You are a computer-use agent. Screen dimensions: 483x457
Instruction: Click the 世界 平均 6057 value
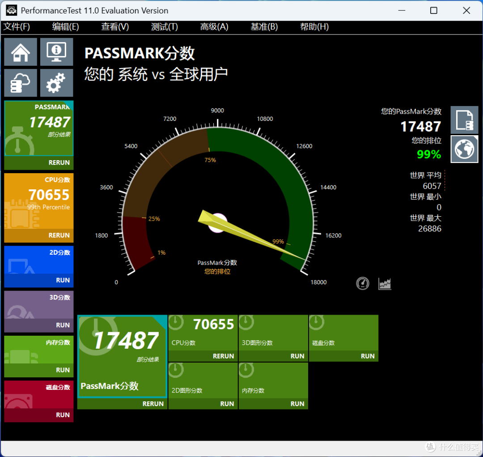[432, 186]
